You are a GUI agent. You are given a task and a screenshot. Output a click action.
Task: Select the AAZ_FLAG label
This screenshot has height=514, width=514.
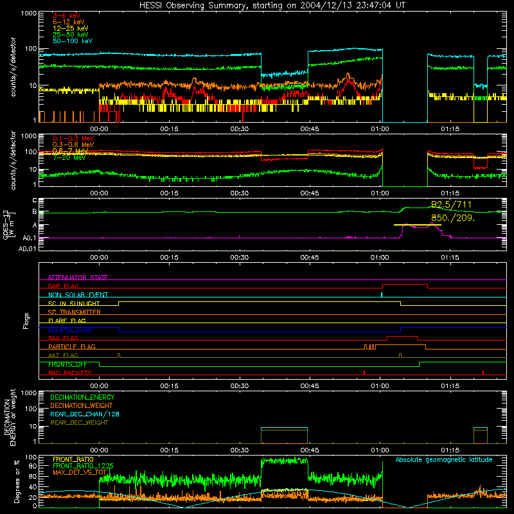[x=63, y=356]
